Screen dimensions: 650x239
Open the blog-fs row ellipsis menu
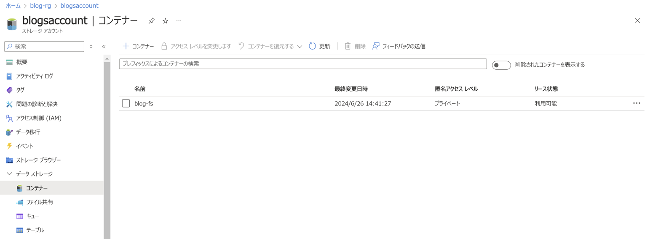point(637,103)
